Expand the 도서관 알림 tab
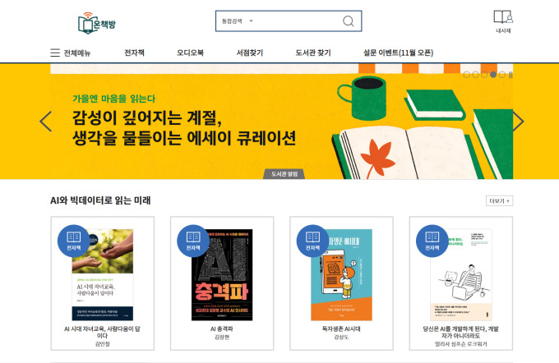This screenshot has height=363, width=559. pos(284,174)
